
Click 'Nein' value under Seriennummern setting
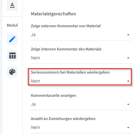coord(35,81)
